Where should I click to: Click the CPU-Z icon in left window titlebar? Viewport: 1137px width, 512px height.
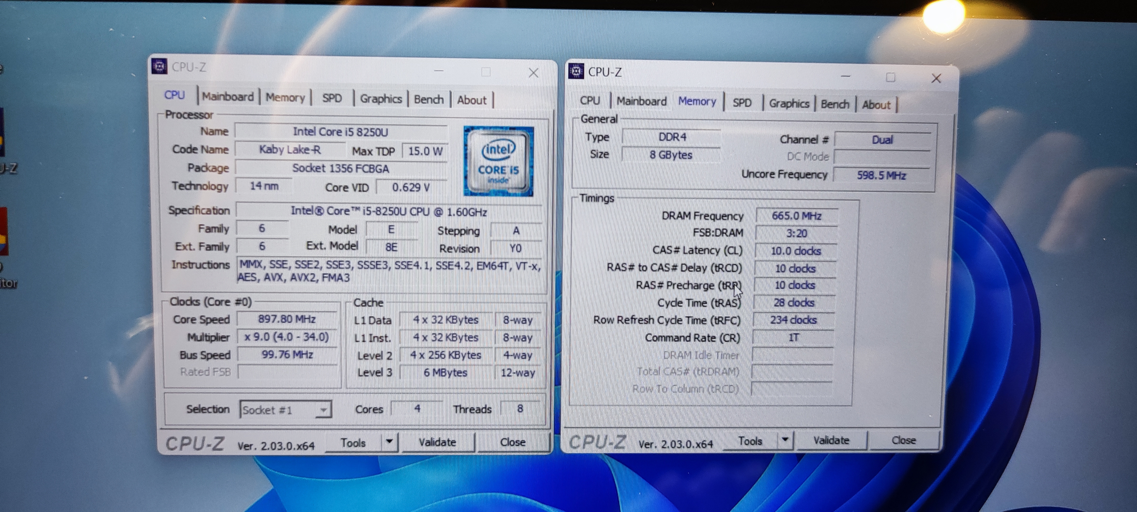pos(159,66)
